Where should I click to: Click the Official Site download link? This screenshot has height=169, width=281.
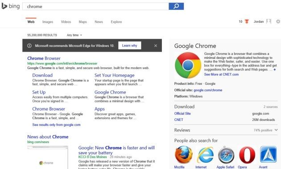[182, 113]
